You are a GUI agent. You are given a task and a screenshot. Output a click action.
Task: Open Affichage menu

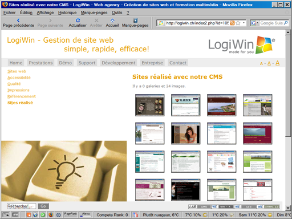point(45,13)
